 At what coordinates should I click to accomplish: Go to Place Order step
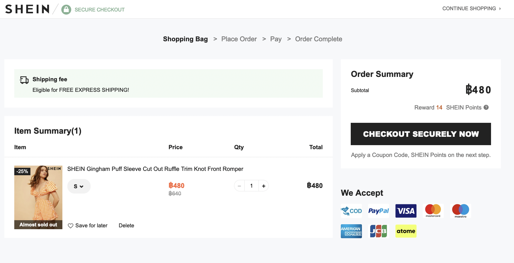click(x=239, y=39)
